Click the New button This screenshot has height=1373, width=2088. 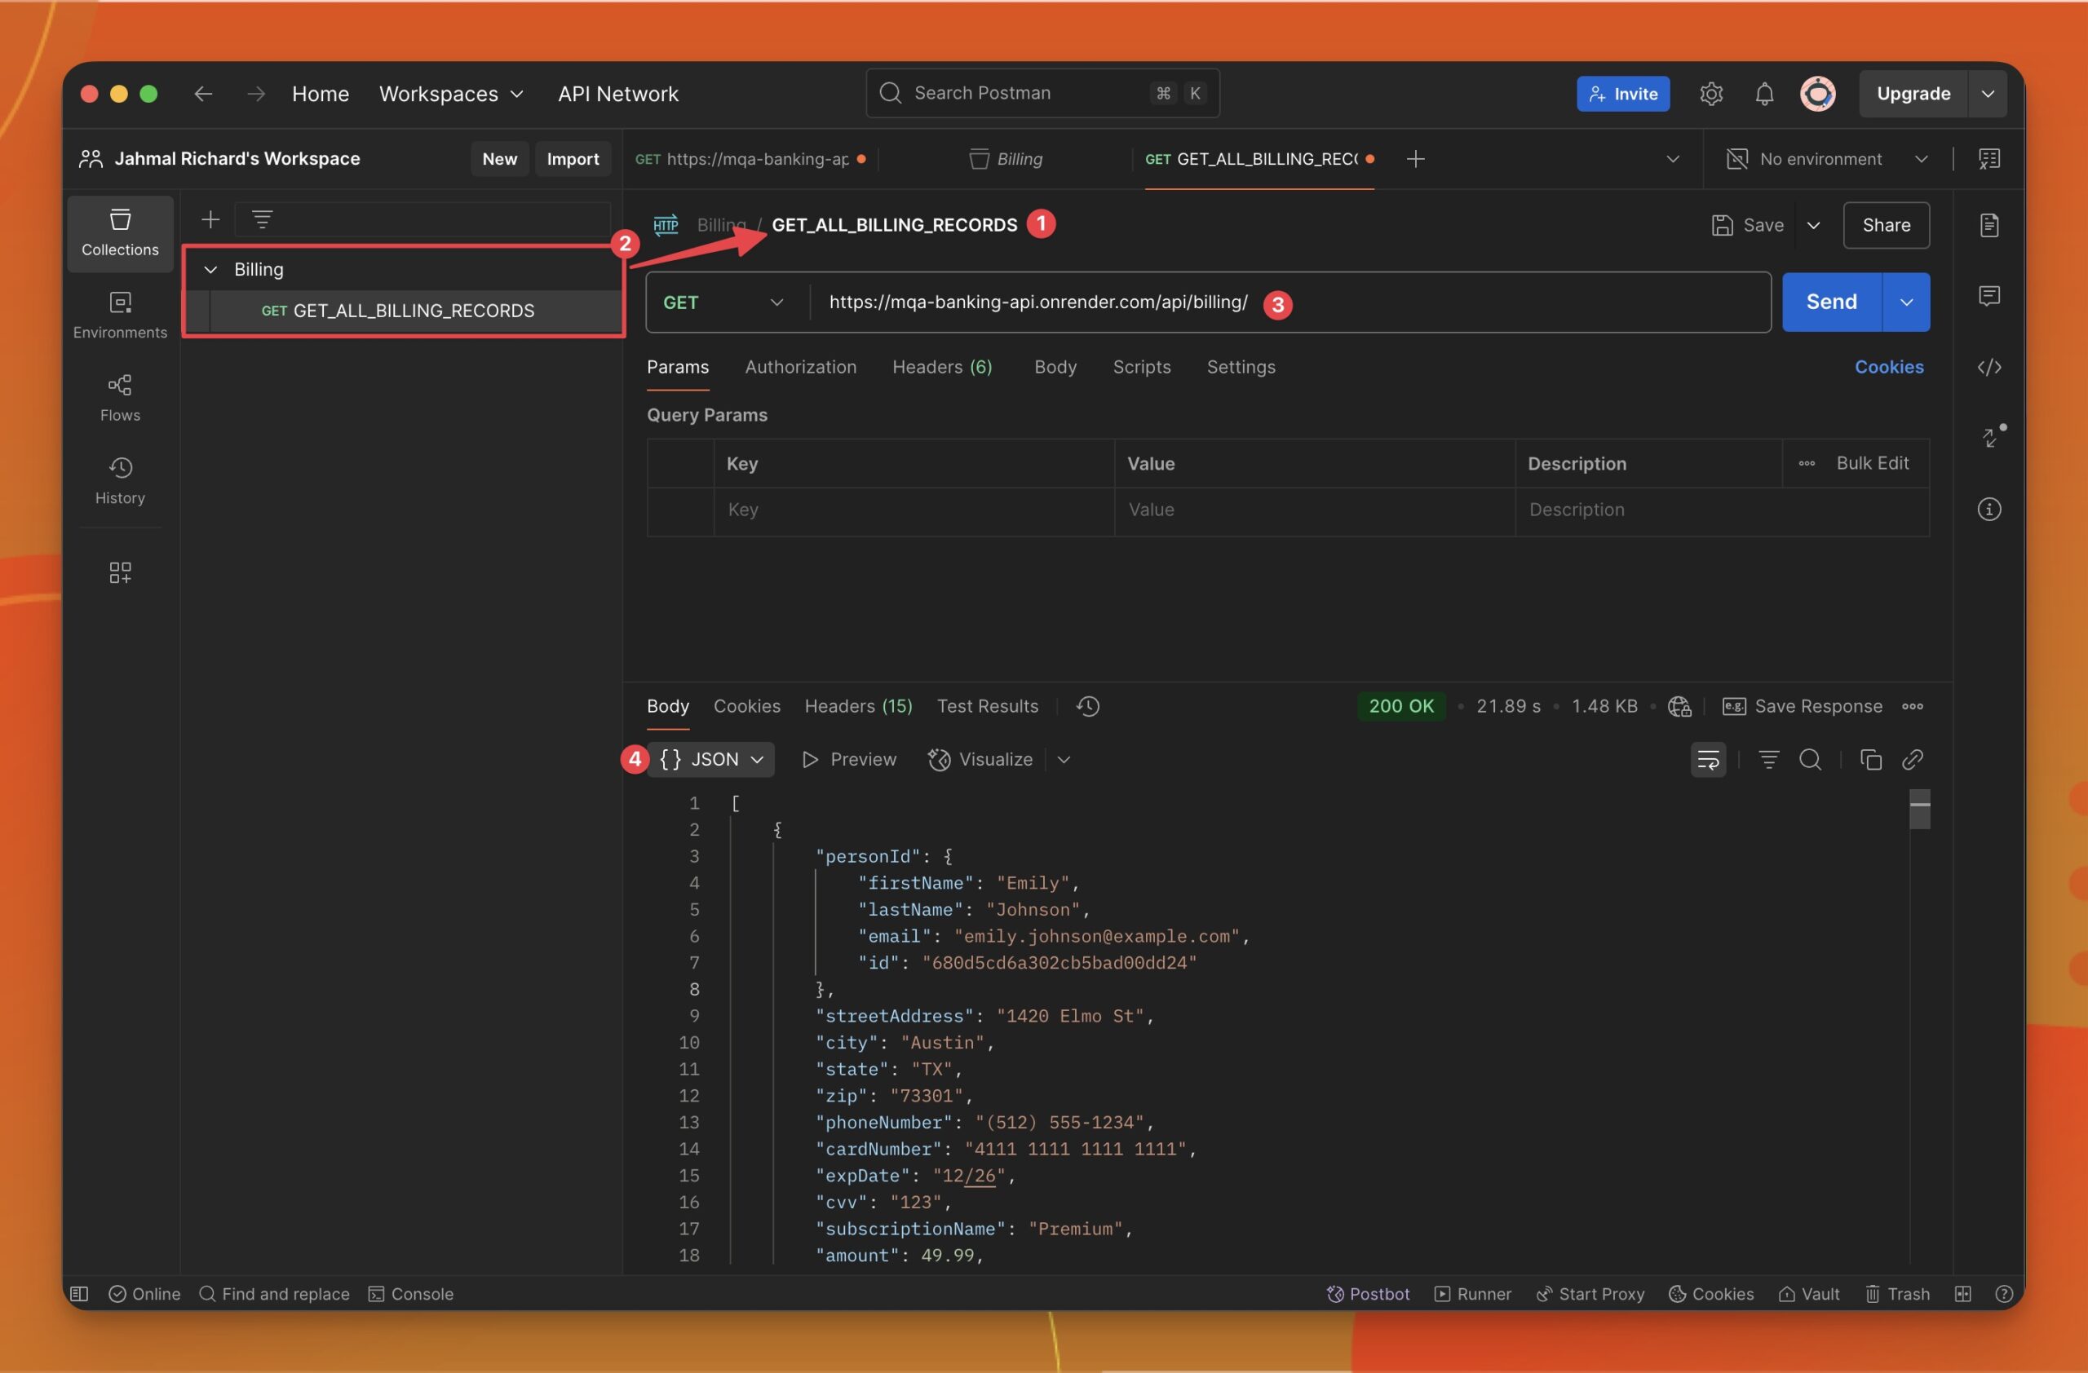[499, 159]
